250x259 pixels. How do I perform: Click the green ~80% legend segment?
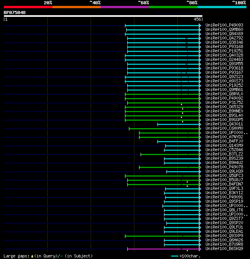pos(173,7)
